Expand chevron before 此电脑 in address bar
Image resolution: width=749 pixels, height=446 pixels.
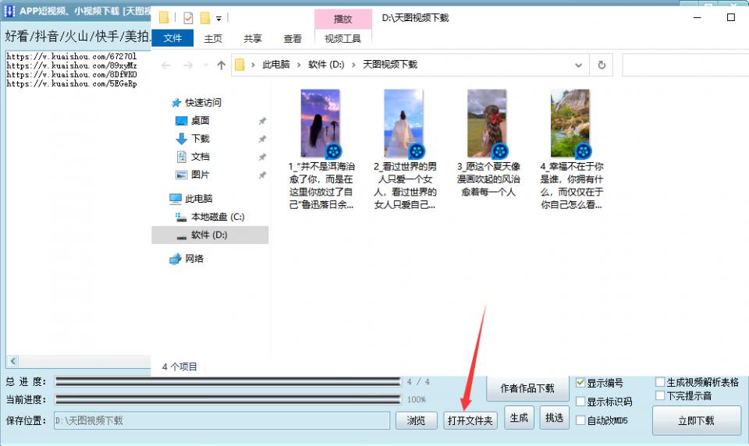[x=253, y=65]
